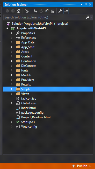
Task: Open the search options dropdown arrow
Action: [91, 17]
